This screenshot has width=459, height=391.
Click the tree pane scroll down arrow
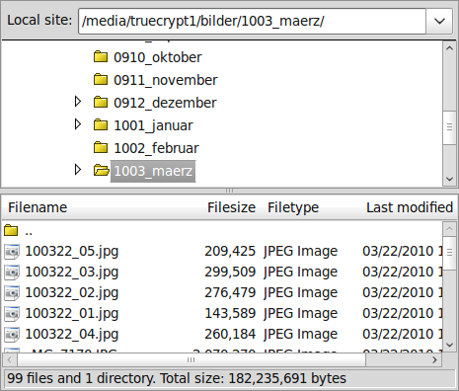click(x=449, y=179)
